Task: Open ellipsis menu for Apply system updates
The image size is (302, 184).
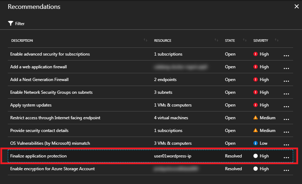Action: pyautogui.click(x=286, y=107)
